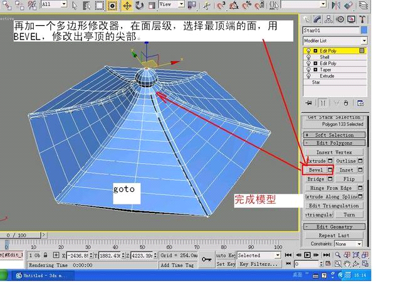The height and width of the screenshot is (301, 401).
Task: Switch to the Utilities hammer tab
Action: [362, 19]
